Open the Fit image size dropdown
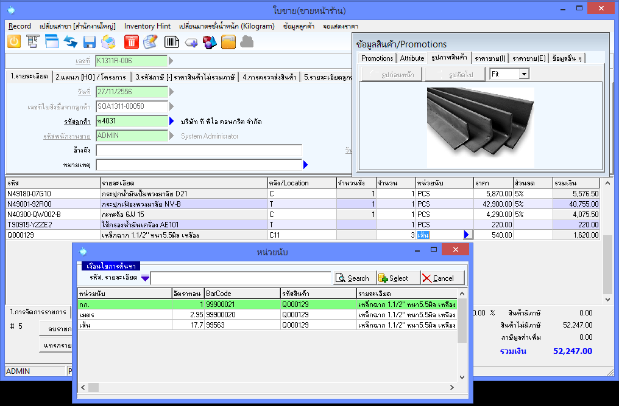The image size is (619, 406). 523,74
